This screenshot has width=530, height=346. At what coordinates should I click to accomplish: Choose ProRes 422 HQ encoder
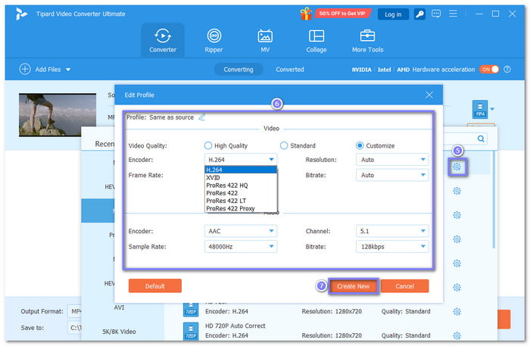coord(241,185)
